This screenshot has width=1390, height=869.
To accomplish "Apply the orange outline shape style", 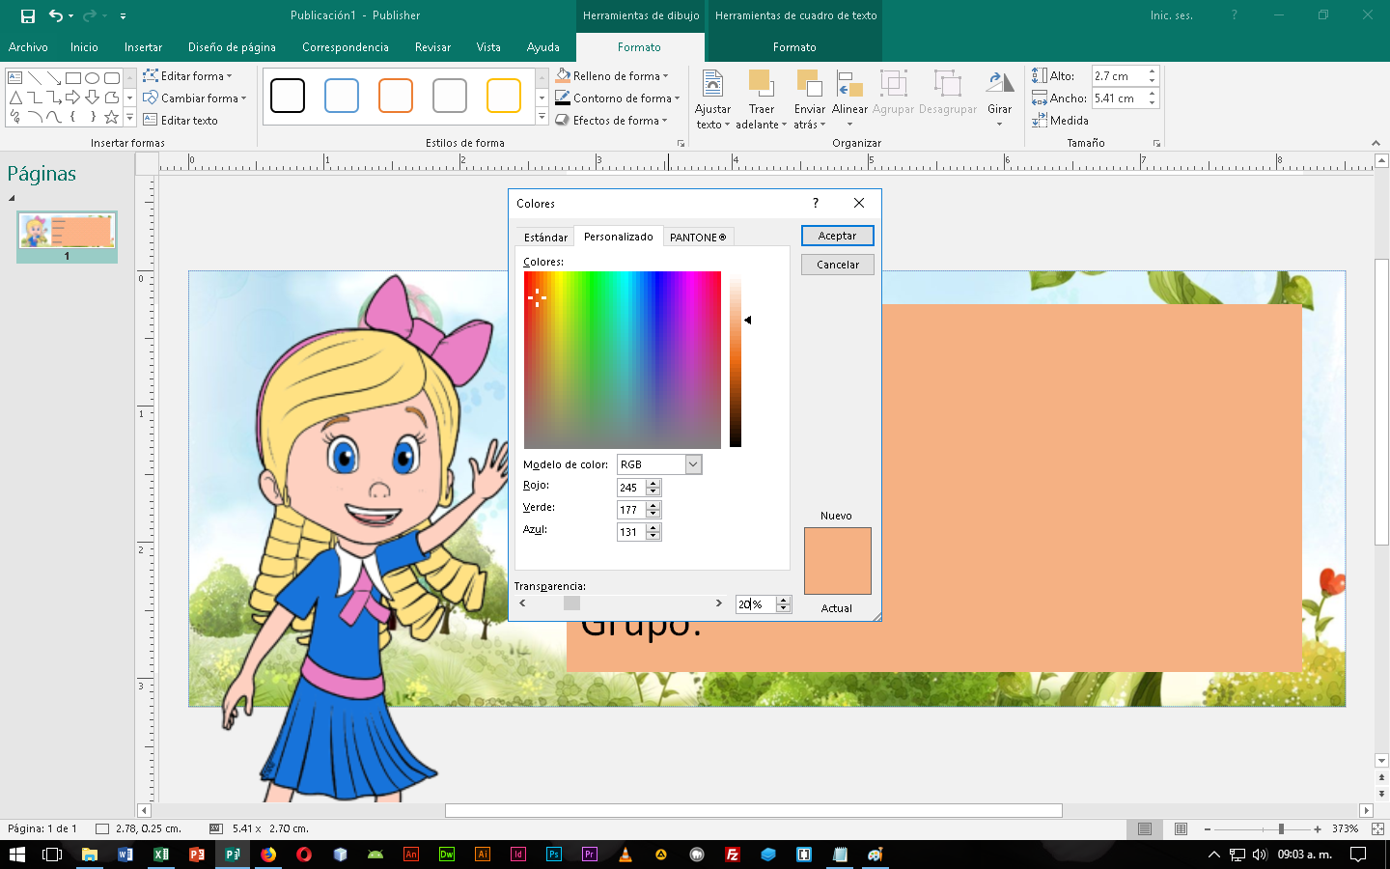I will point(396,96).
